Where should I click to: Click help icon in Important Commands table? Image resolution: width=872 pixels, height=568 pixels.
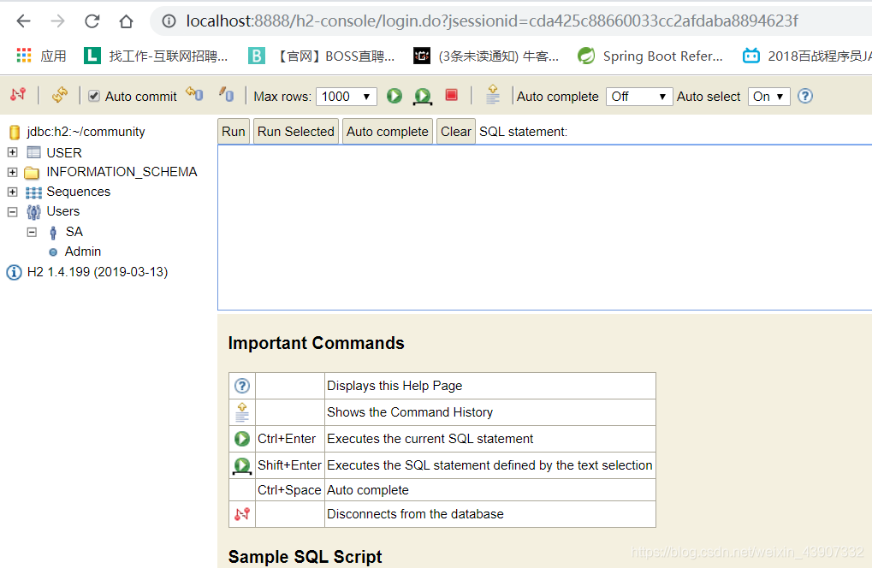click(x=242, y=386)
